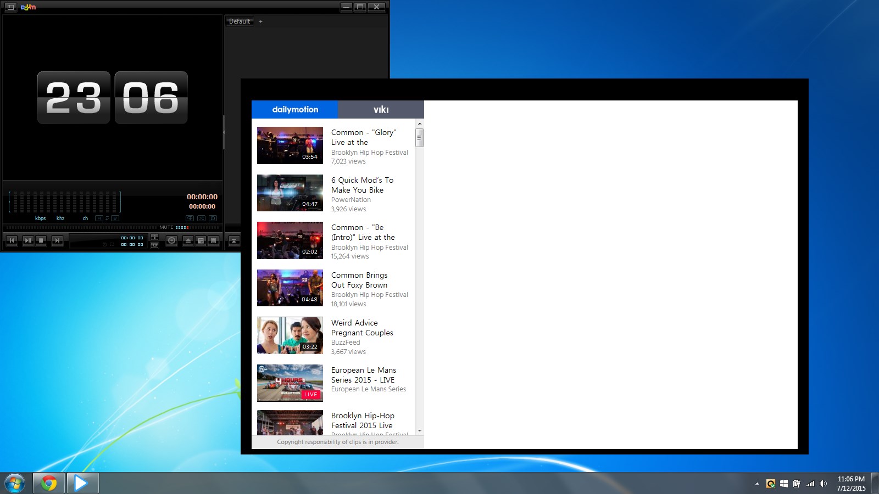The width and height of the screenshot is (879, 494).
Task: Click the previous track button
Action: pyautogui.click(x=12, y=240)
